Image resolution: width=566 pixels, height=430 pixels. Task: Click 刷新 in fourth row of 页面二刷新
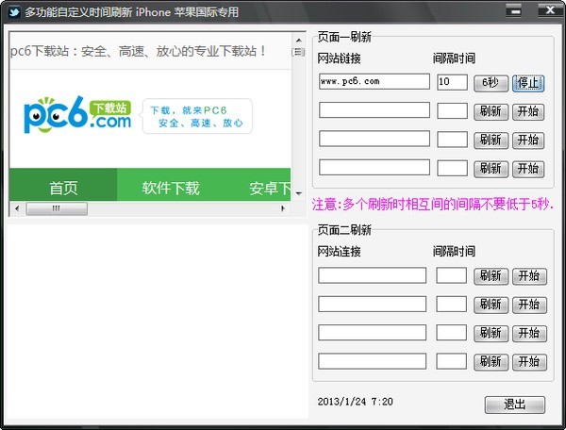pos(491,362)
